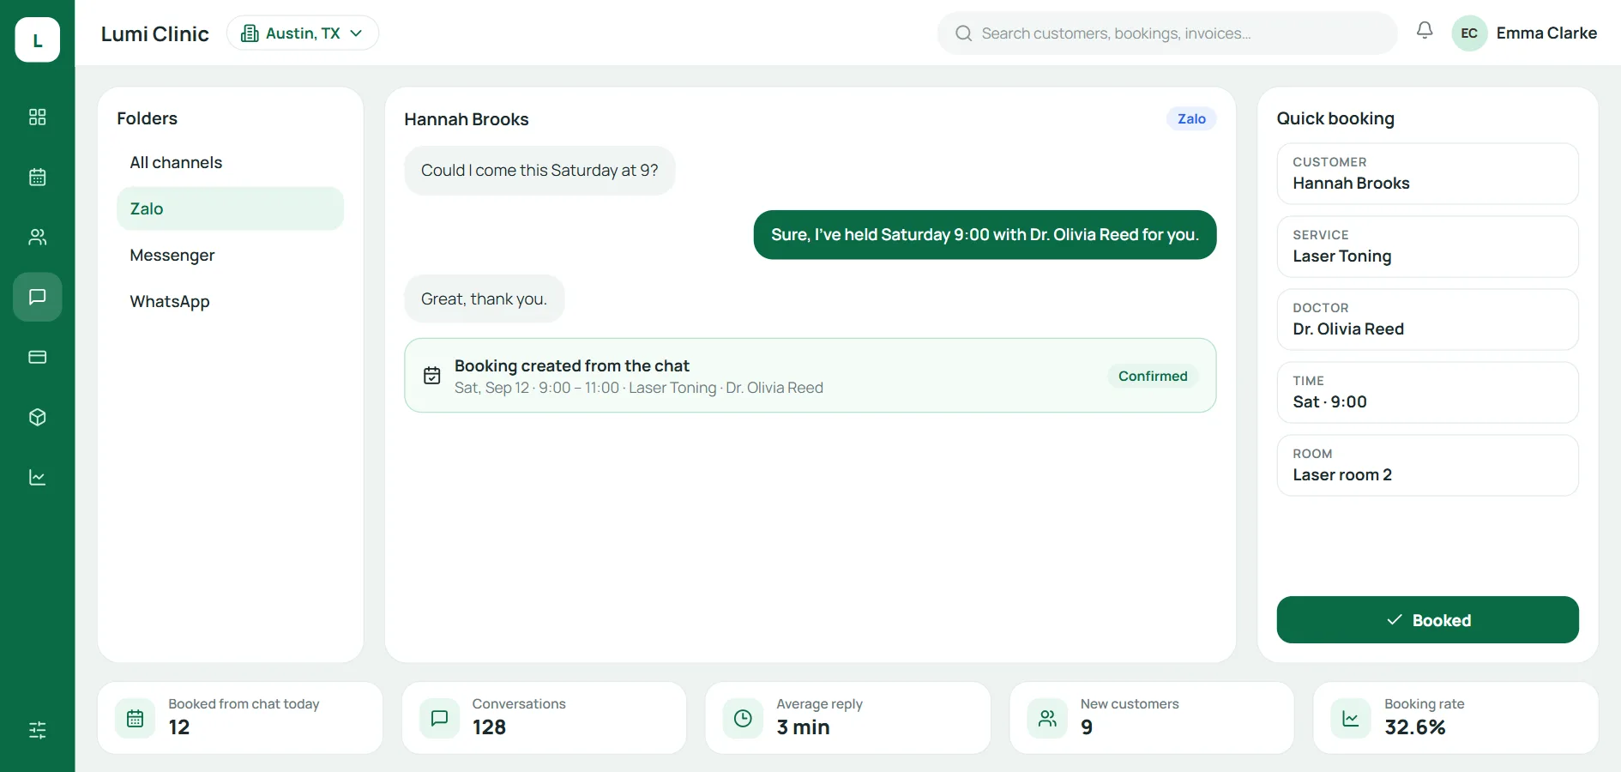Open the dashboard grid icon in sidebar
Screen dimensions: 1621x772
tap(37, 117)
